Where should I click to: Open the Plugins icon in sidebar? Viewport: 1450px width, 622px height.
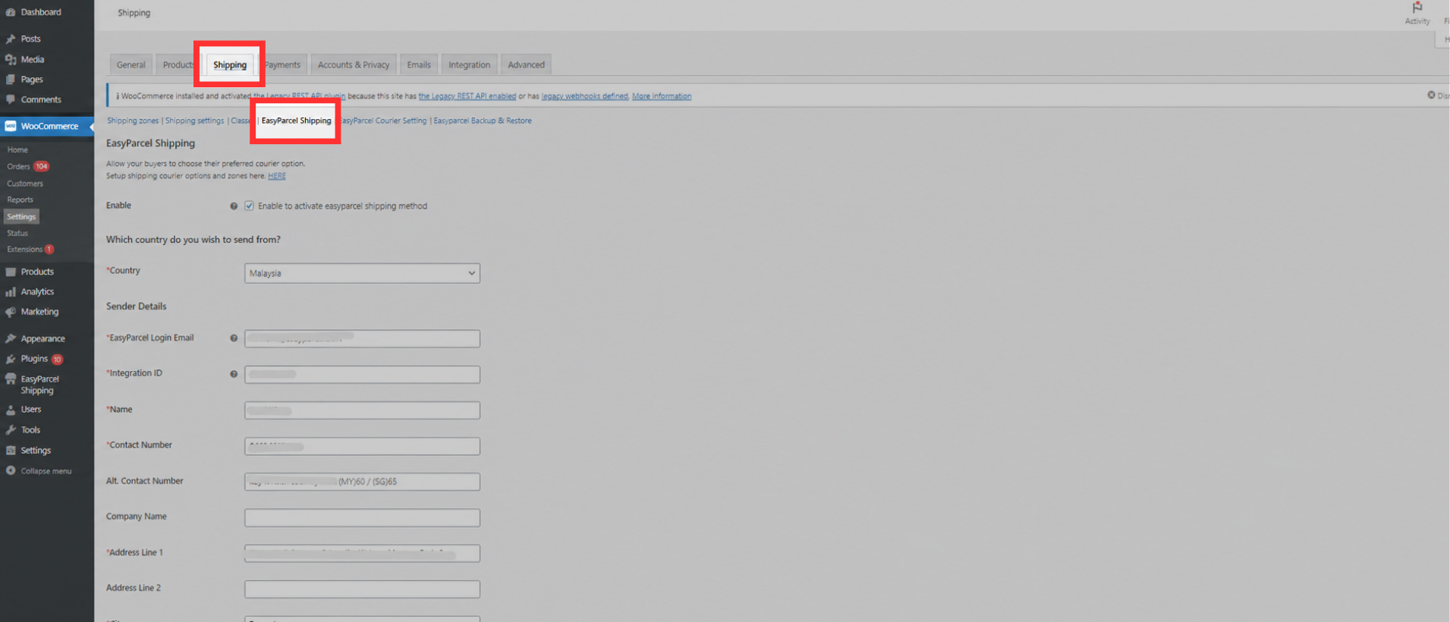(x=11, y=359)
